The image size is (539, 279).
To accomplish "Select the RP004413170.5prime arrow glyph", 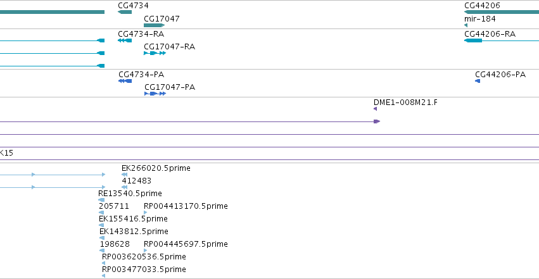I will click(146, 213).
